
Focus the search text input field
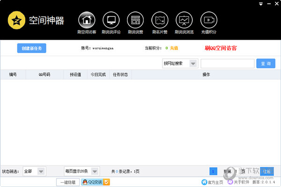228,64
